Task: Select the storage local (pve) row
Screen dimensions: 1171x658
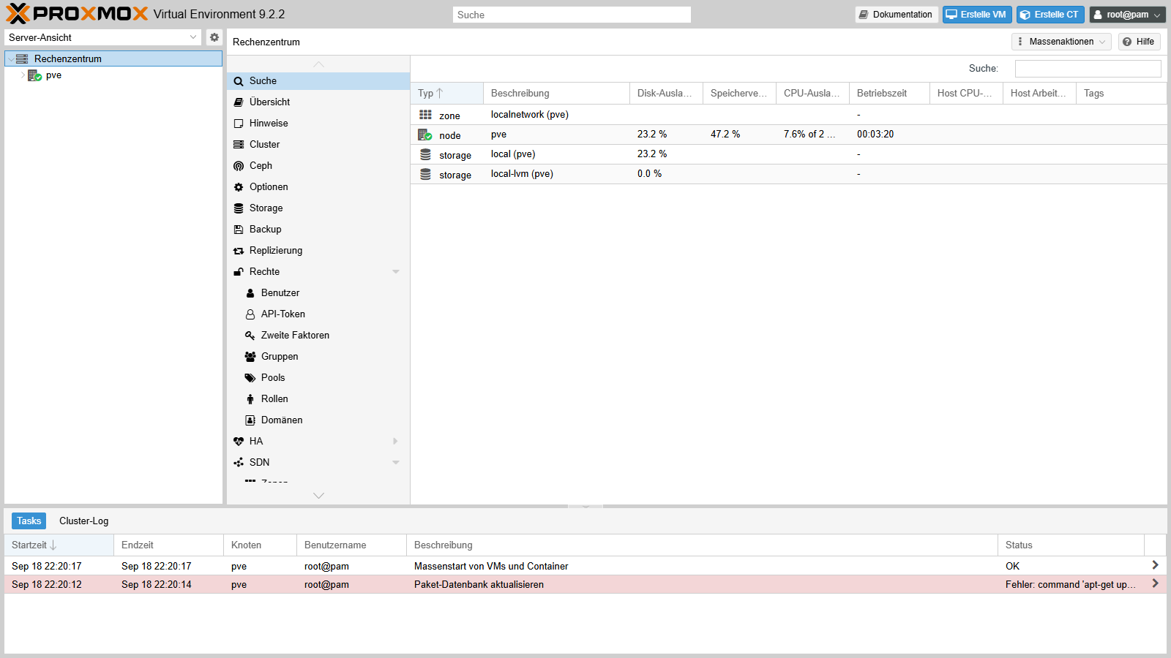Action: click(x=788, y=154)
